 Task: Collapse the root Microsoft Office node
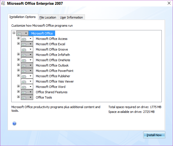(x=14, y=33)
